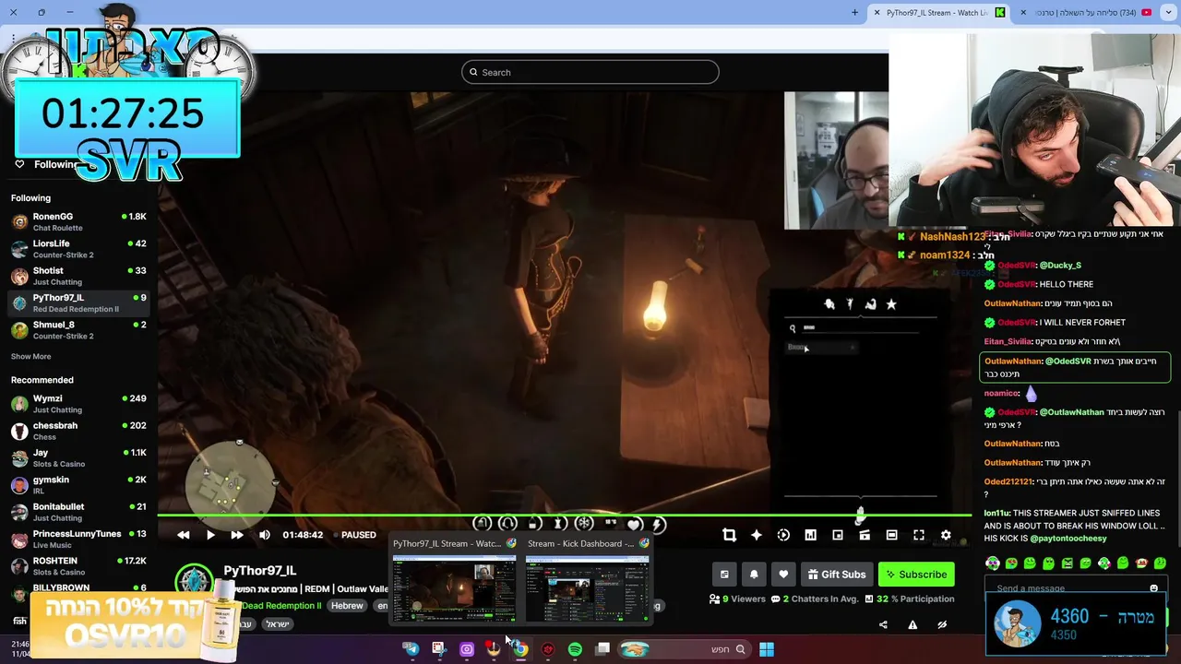
Task: Open Shmuel_8 channel in sidebar
Action: (78, 330)
